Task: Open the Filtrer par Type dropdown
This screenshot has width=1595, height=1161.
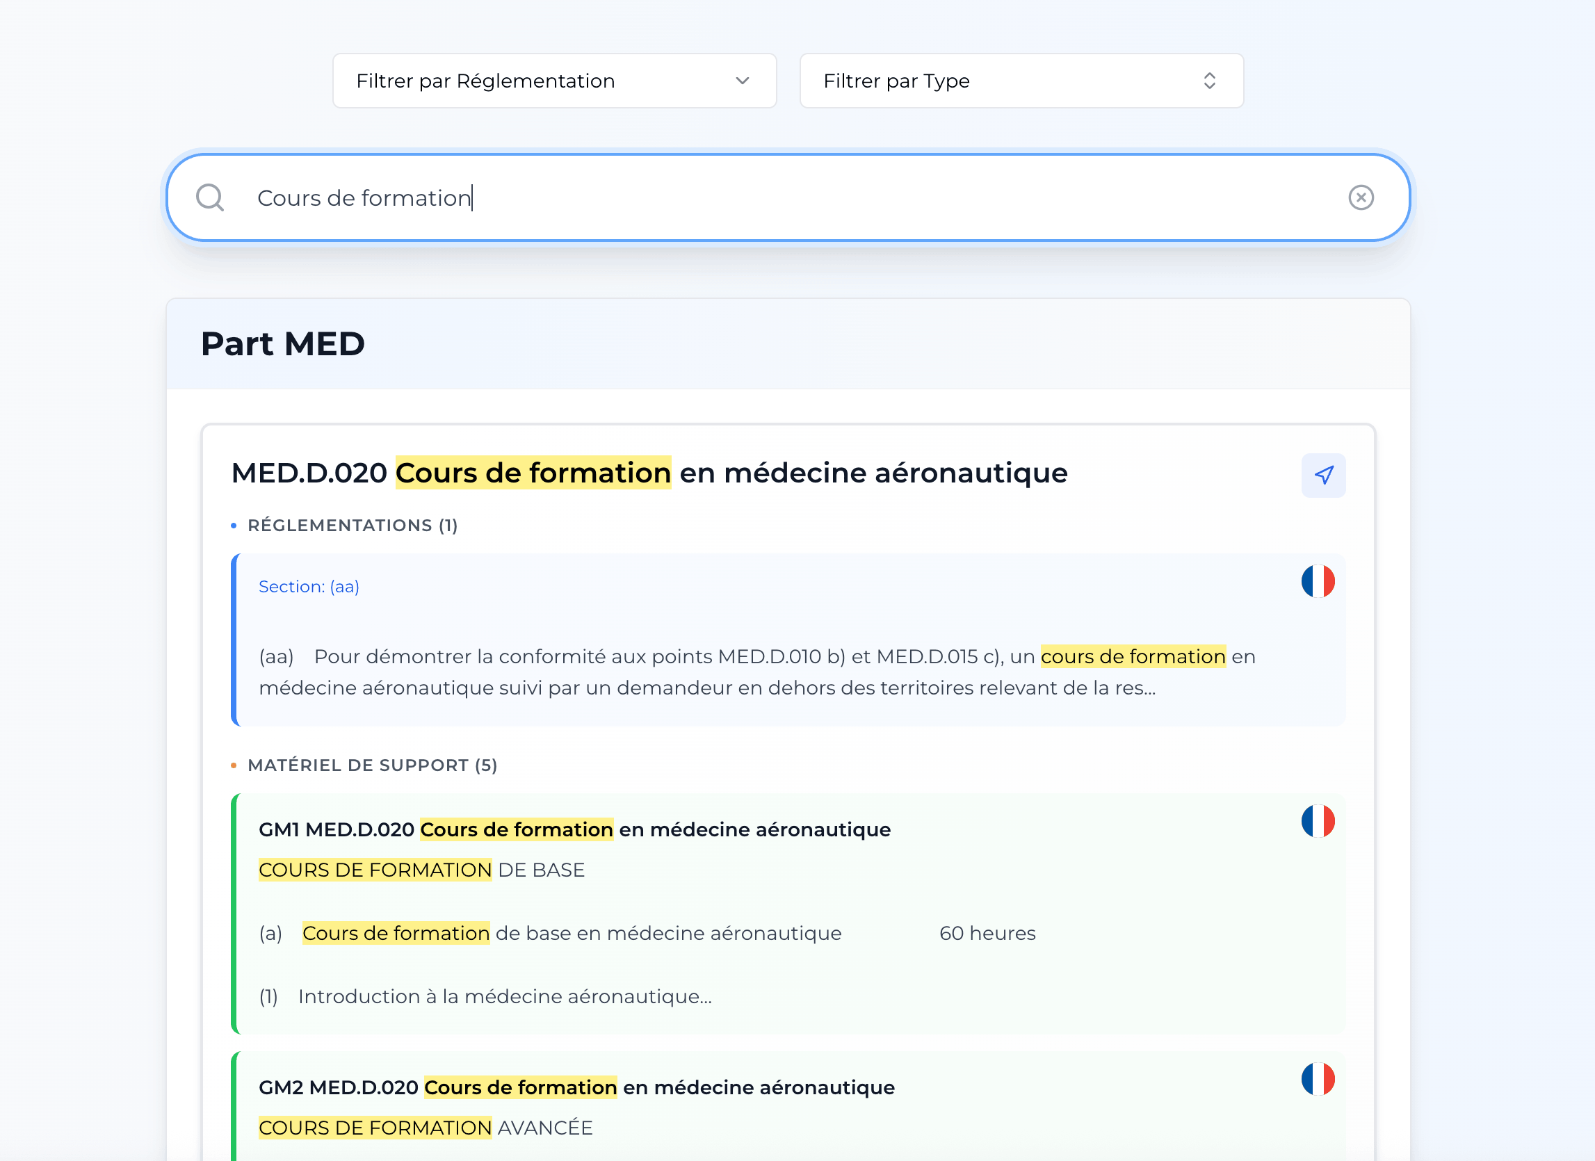Action: point(1021,80)
